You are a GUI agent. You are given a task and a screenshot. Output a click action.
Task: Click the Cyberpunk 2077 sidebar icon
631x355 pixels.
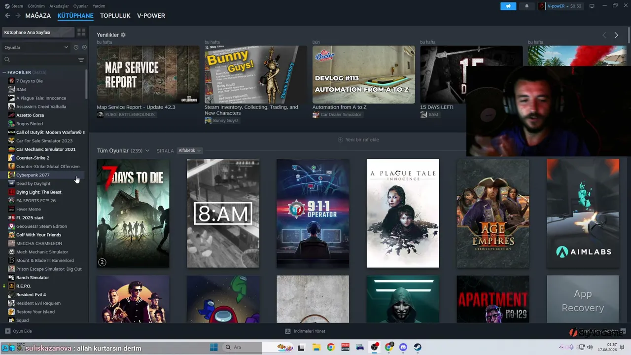click(11, 175)
